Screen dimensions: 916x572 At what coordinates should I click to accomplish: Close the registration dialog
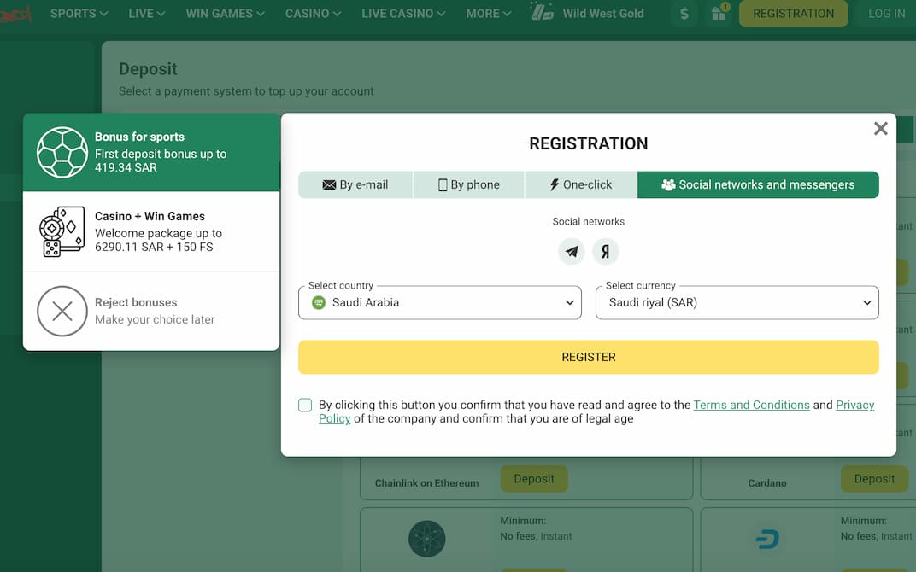tap(880, 128)
